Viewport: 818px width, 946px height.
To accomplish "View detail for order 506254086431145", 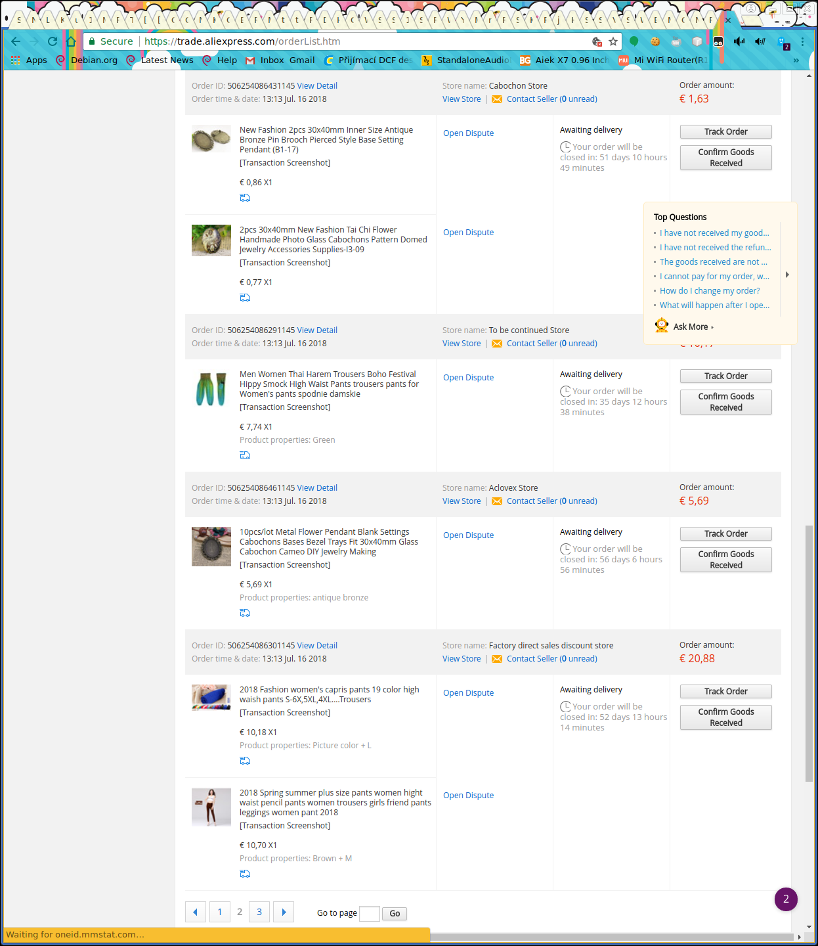I will coord(317,86).
